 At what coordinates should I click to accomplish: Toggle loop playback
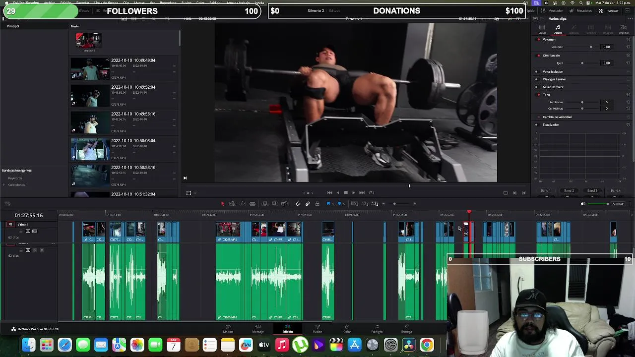(371, 193)
